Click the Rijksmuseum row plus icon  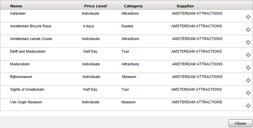pos(248,80)
